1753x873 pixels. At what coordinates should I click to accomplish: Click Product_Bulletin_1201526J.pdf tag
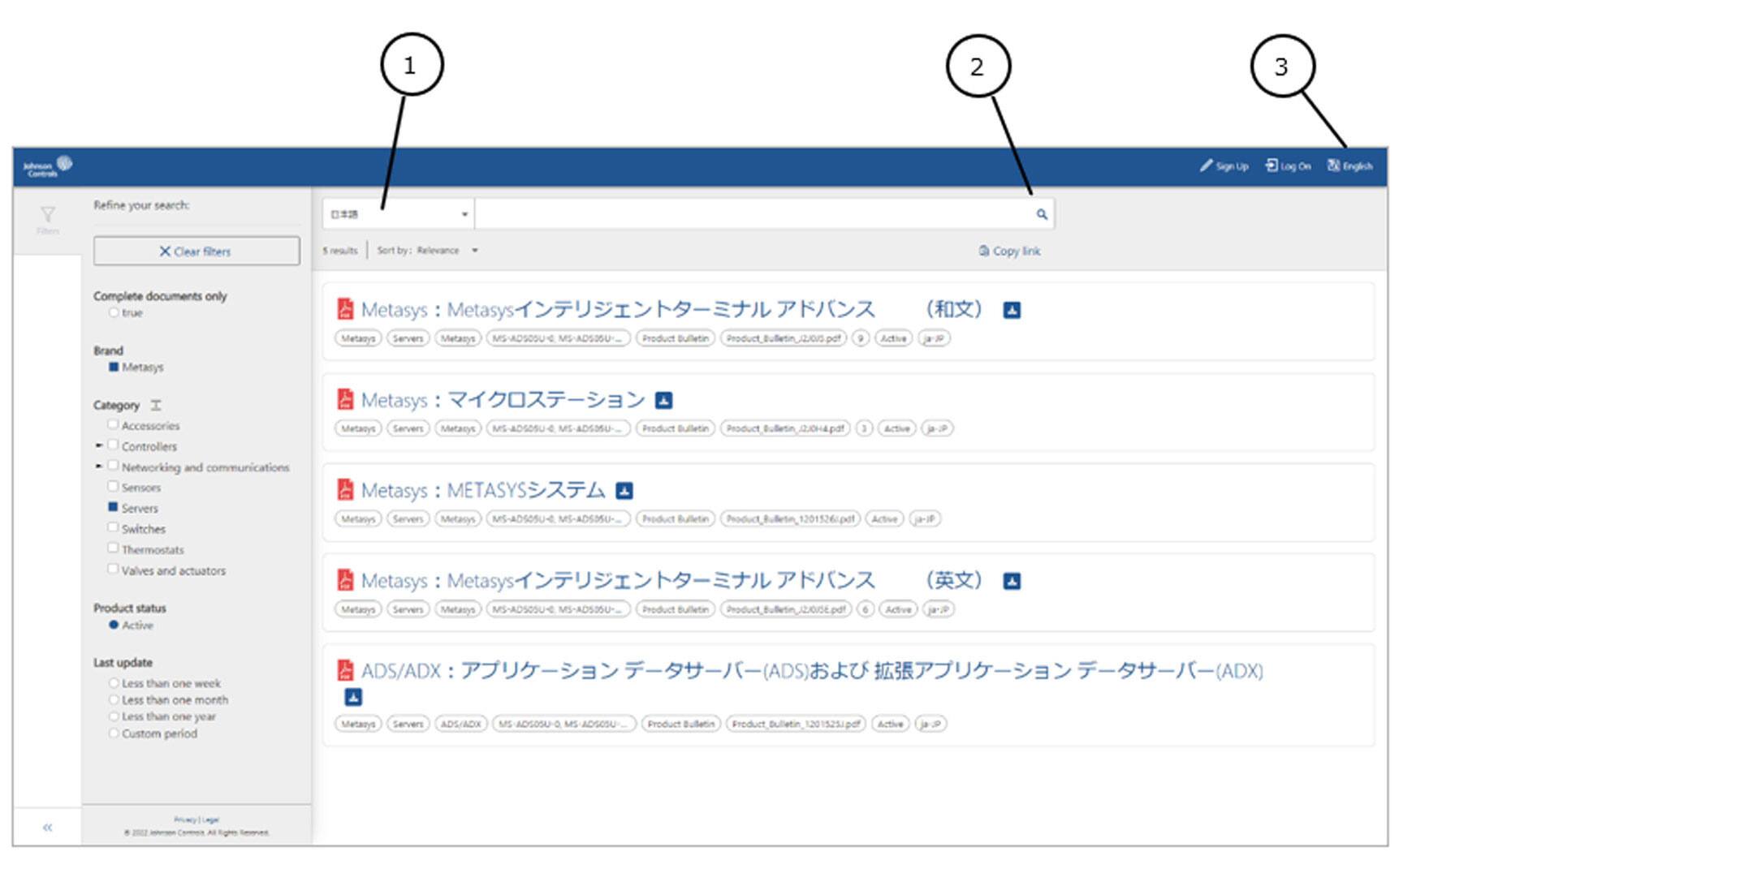790,519
